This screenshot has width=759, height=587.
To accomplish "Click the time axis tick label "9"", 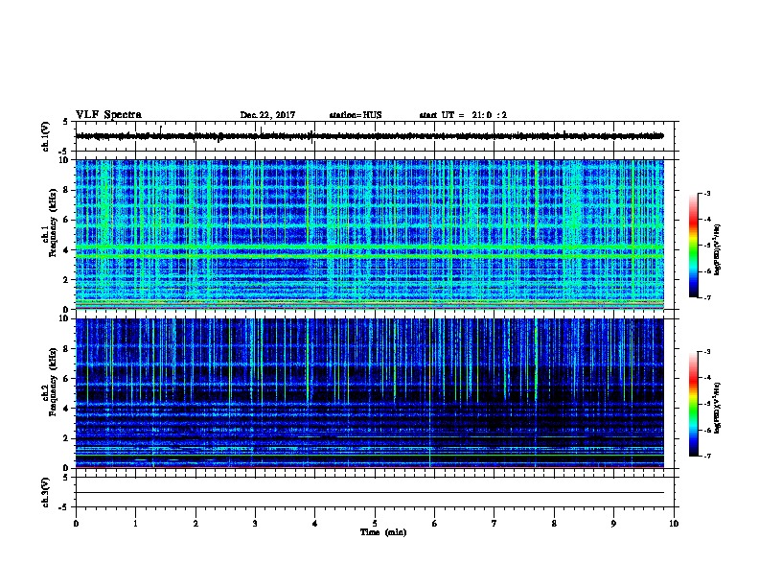I will [x=613, y=524].
